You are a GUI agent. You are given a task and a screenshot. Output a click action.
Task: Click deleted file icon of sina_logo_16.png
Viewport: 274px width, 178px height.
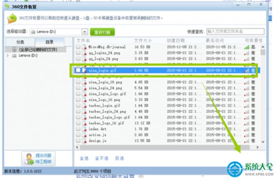(84, 100)
